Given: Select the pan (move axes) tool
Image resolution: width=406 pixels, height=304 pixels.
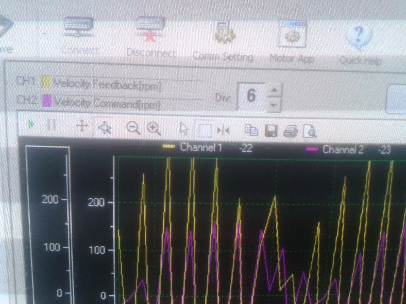Looking at the screenshot, I should 82,126.
